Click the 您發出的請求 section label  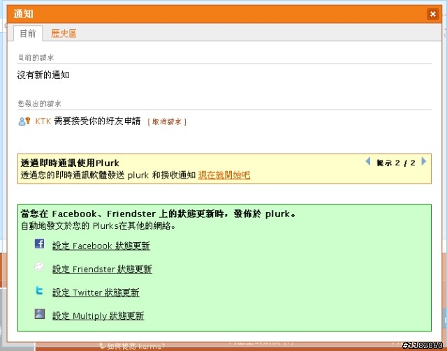pyautogui.click(x=39, y=103)
